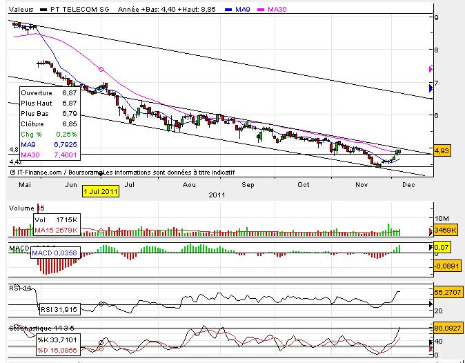The width and height of the screenshot is (465, 363).
Task: Click the circle marker on the RSI line
Action: click(101, 304)
